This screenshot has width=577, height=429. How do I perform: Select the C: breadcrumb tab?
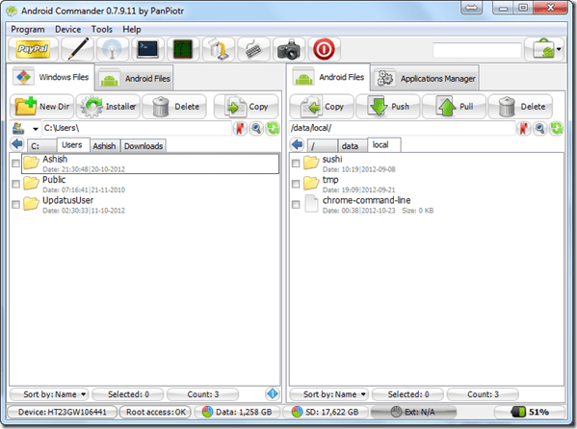(x=42, y=146)
